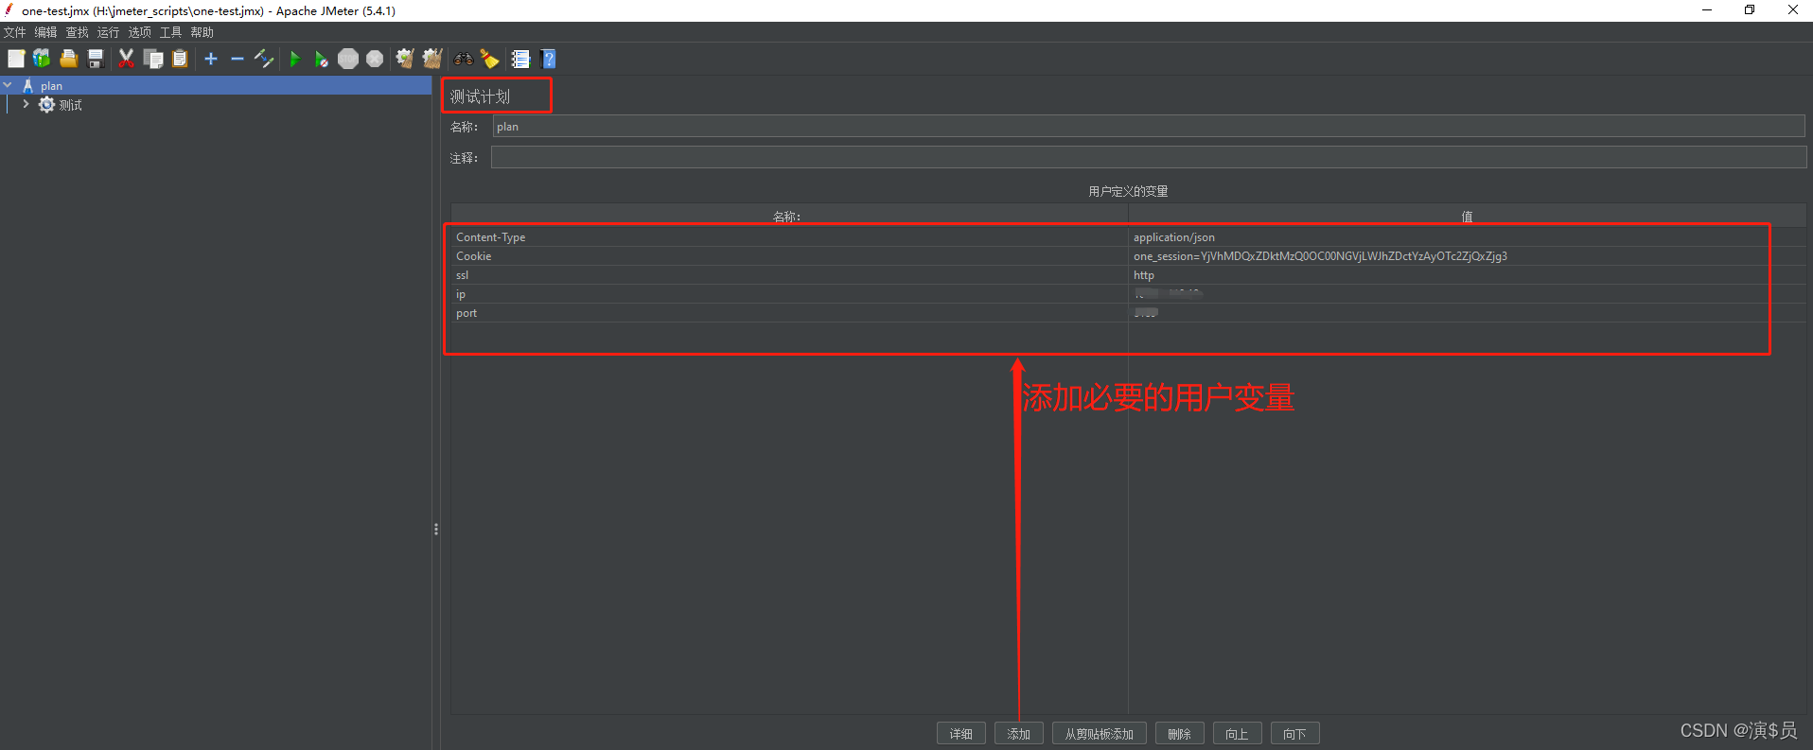This screenshot has height=750, width=1813.
Task: Cut the selected element with scissors
Action: (126, 59)
